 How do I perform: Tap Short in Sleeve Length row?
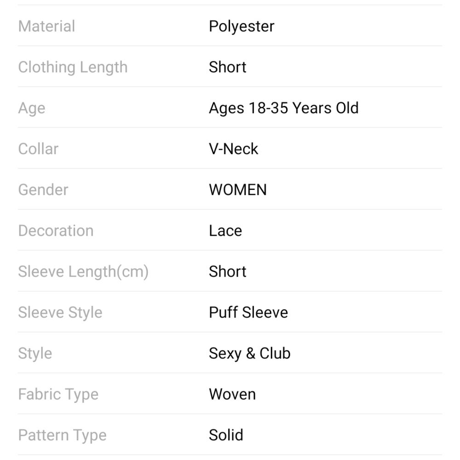(227, 271)
